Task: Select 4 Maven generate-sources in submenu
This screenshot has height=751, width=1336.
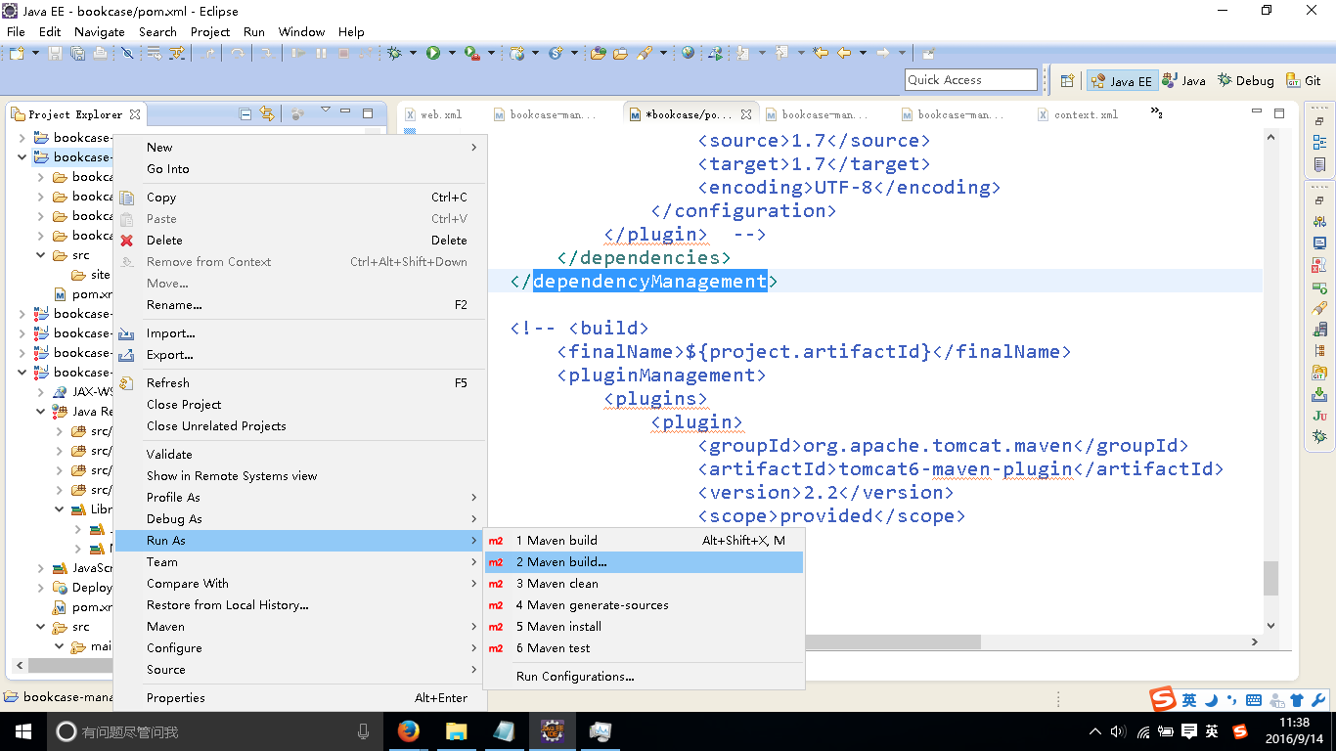Action: tap(644, 605)
